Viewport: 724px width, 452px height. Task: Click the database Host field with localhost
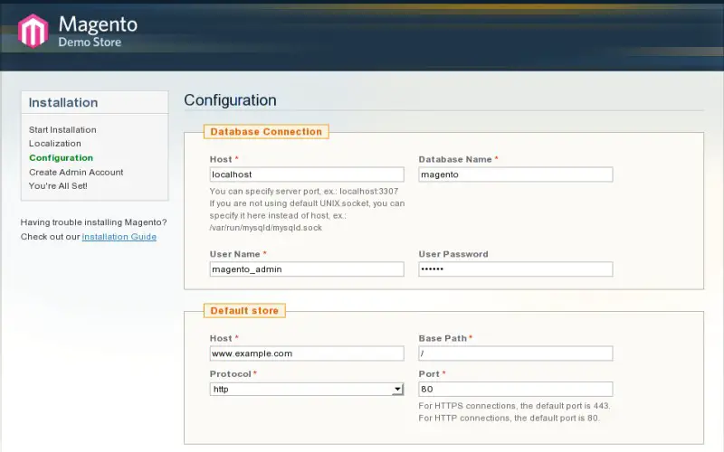(x=307, y=174)
